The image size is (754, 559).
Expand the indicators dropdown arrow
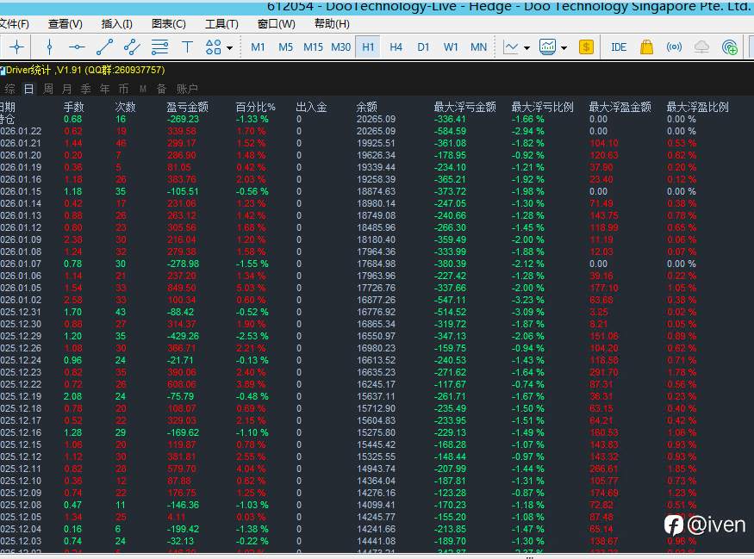pos(564,47)
